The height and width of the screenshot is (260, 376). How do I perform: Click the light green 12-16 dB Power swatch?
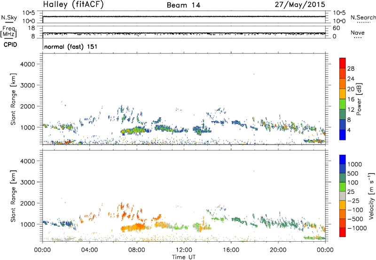[343, 104]
